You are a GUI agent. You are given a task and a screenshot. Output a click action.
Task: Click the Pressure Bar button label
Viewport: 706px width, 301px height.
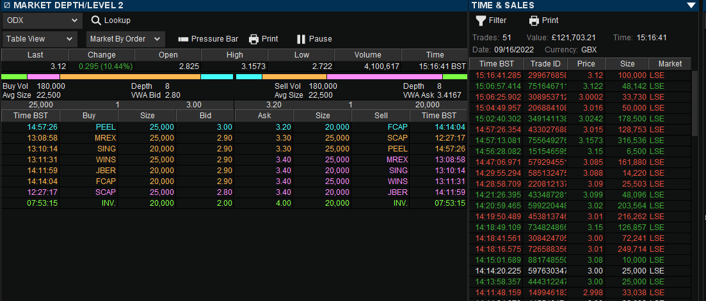click(x=215, y=39)
